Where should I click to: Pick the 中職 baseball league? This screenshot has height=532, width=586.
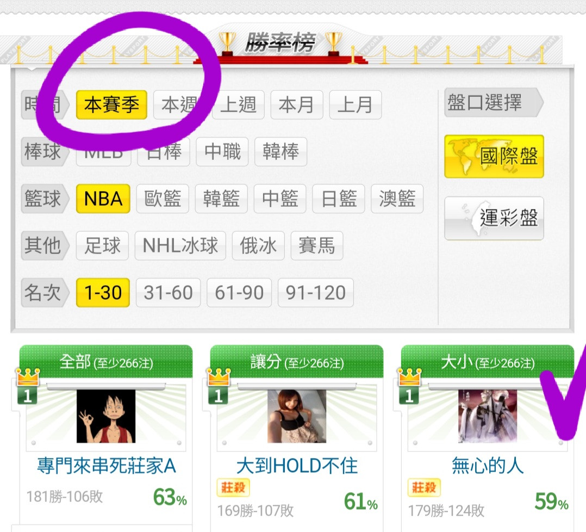[222, 152]
